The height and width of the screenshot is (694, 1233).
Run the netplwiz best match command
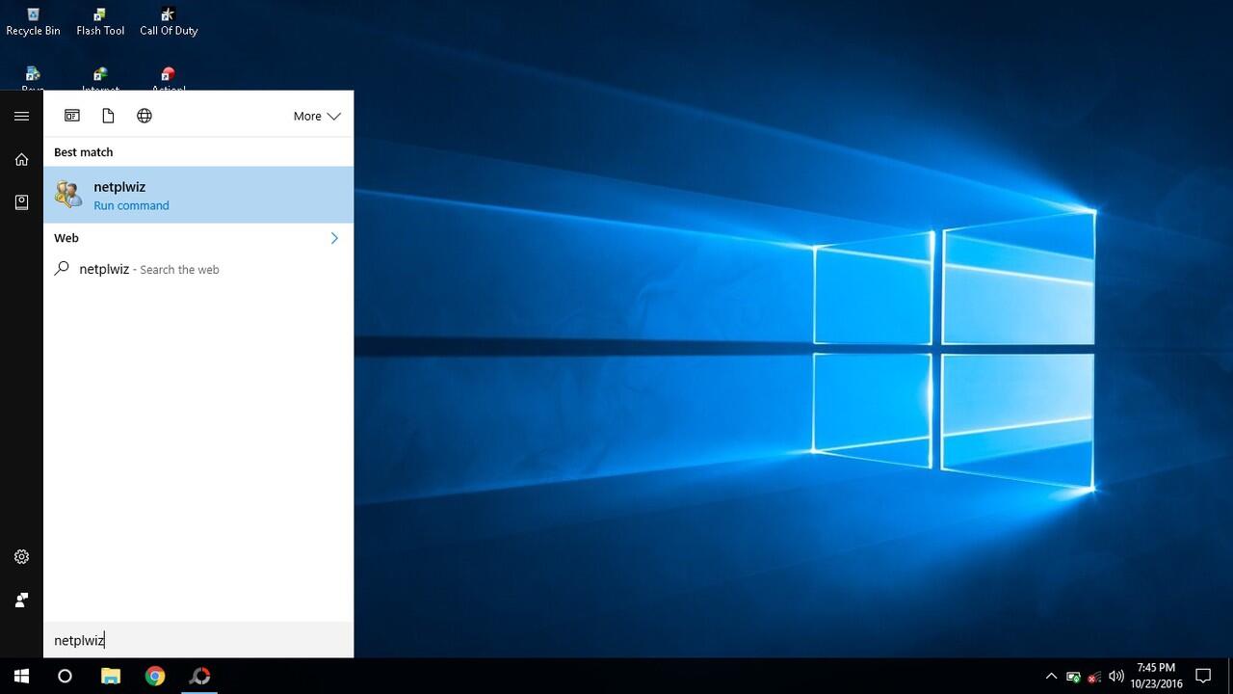tap(197, 195)
